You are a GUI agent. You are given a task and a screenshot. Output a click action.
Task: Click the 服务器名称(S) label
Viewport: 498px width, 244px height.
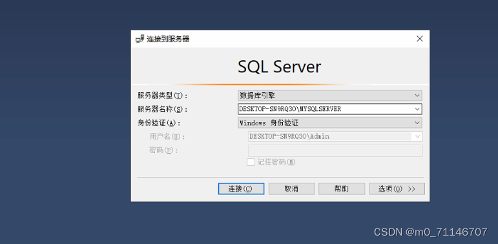tap(162, 109)
